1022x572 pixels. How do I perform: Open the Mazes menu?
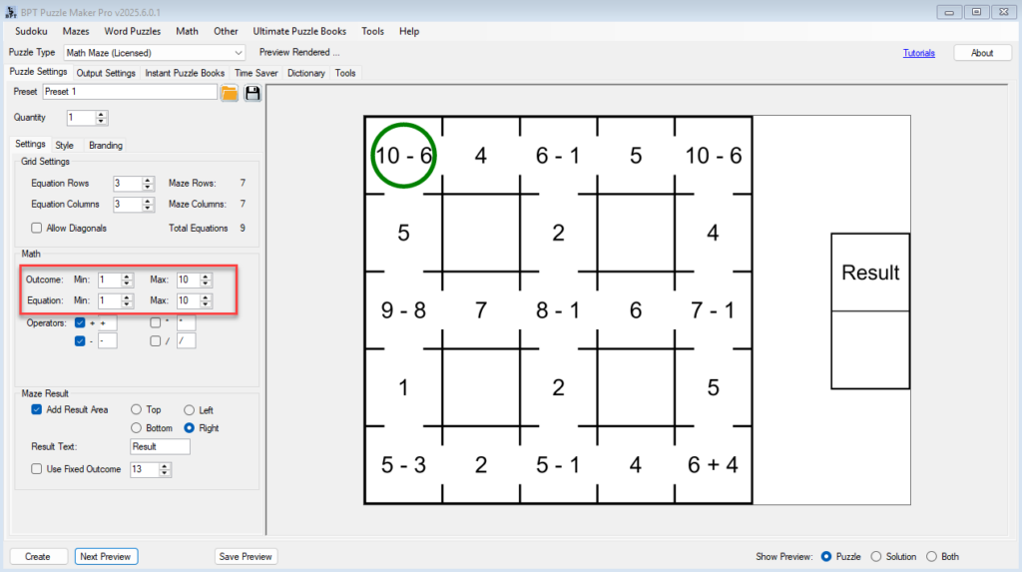point(76,31)
